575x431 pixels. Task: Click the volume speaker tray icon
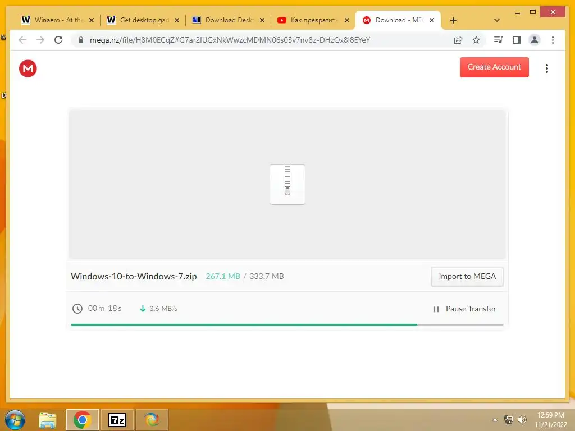point(522,420)
